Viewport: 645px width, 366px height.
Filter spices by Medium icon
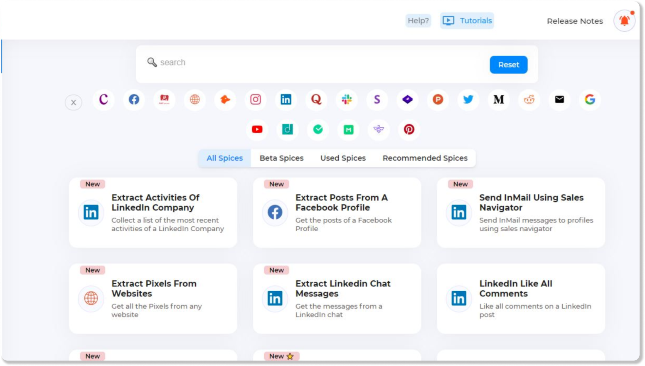point(499,99)
